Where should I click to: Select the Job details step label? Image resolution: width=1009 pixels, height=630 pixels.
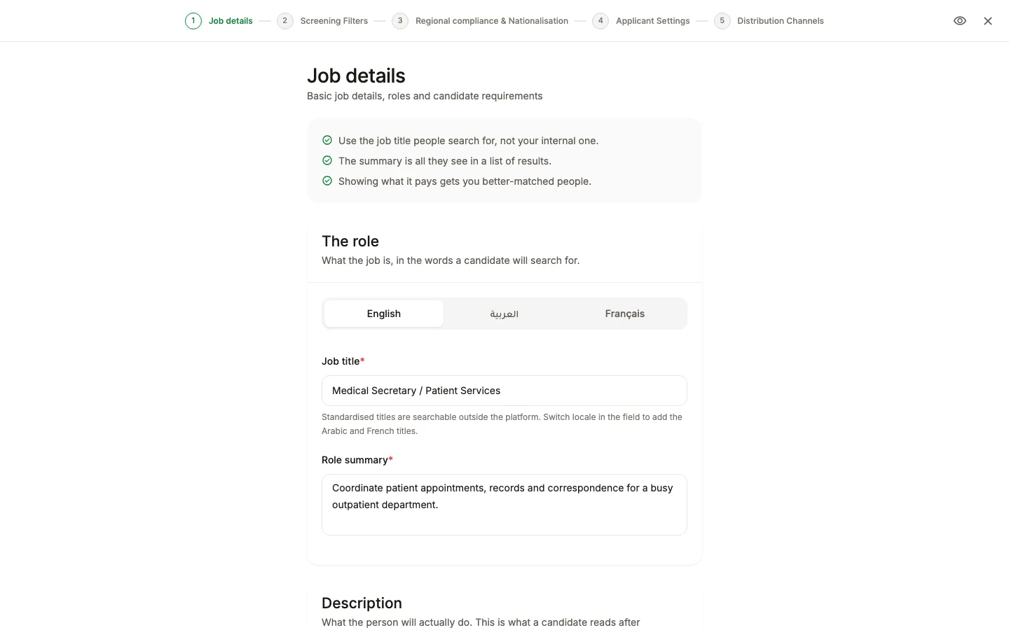pos(231,21)
